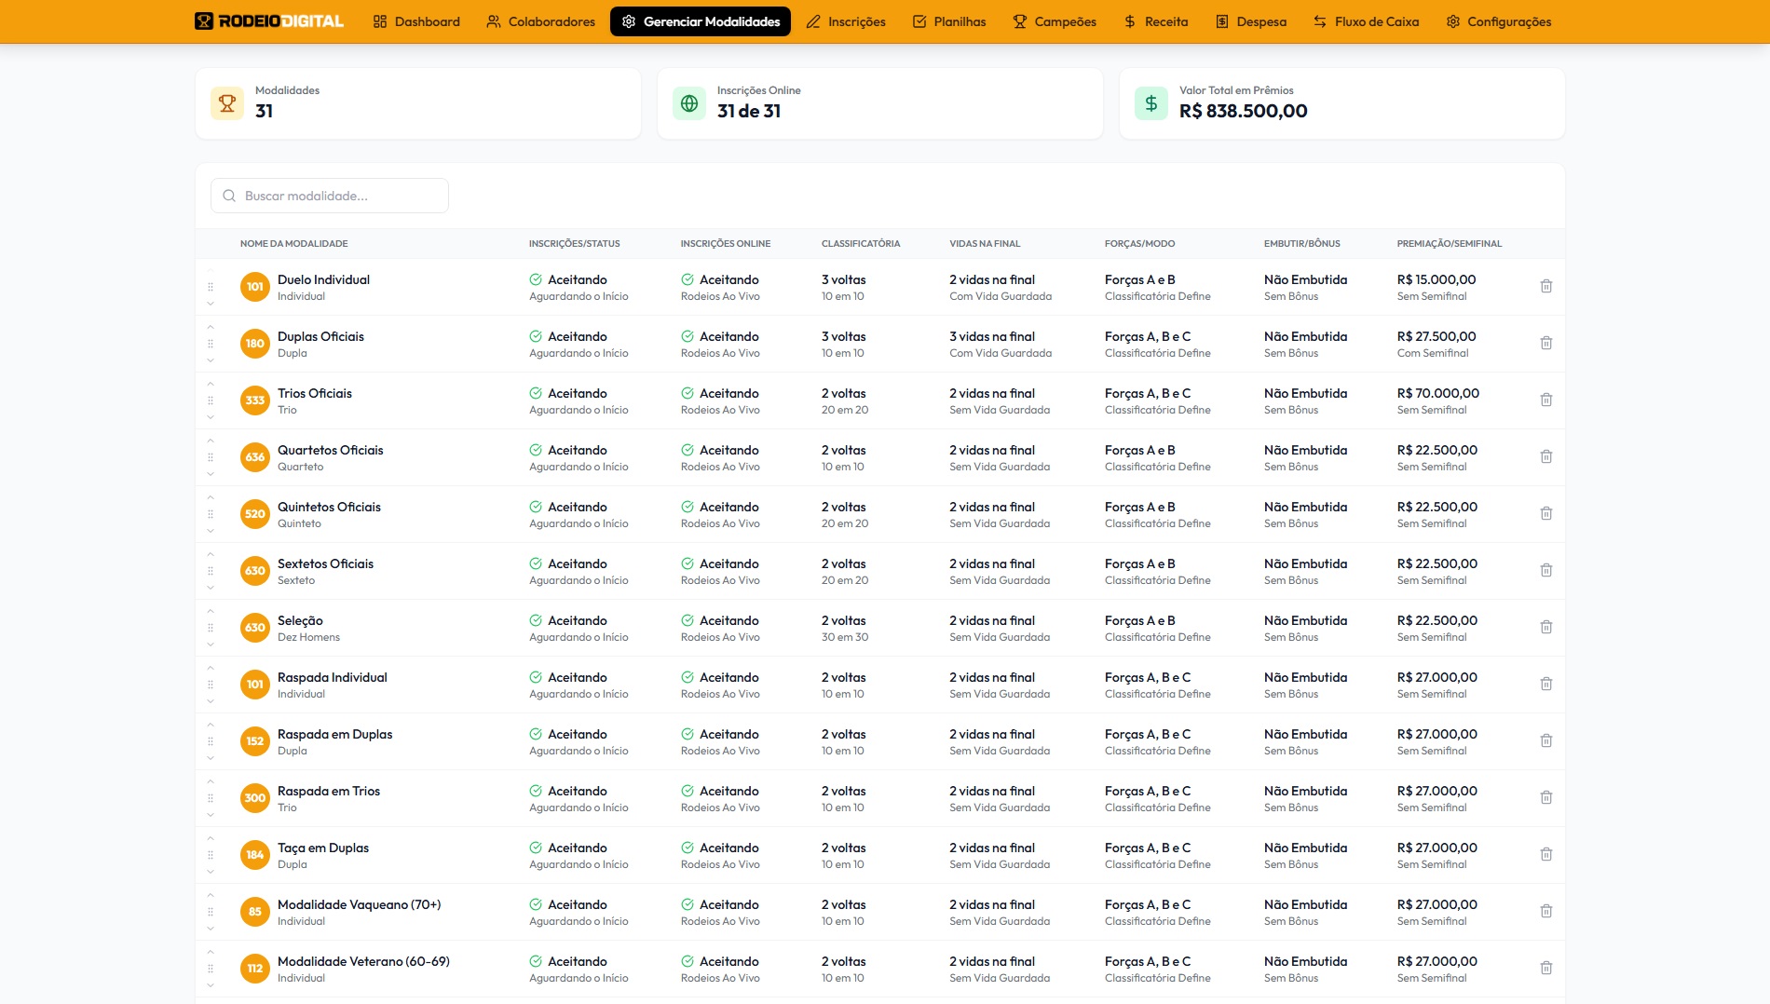The image size is (1770, 1004).
Task: Click the trophy icon in Modalidades card
Action: click(x=227, y=103)
